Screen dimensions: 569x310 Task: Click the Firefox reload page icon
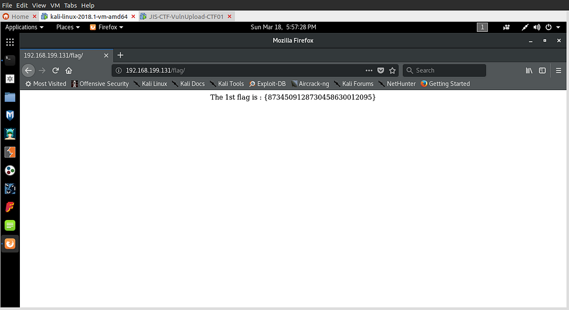[x=56, y=71]
